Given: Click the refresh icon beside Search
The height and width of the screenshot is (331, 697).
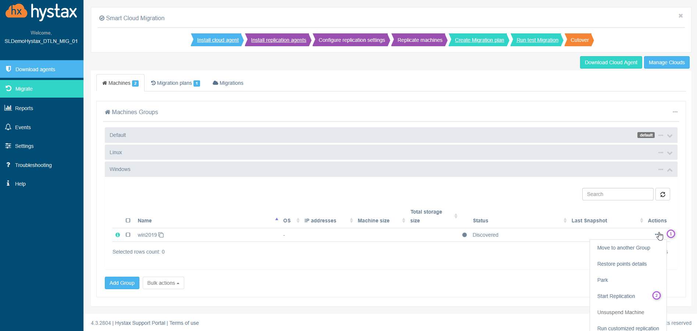Looking at the screenshot, I should point(662,194).
